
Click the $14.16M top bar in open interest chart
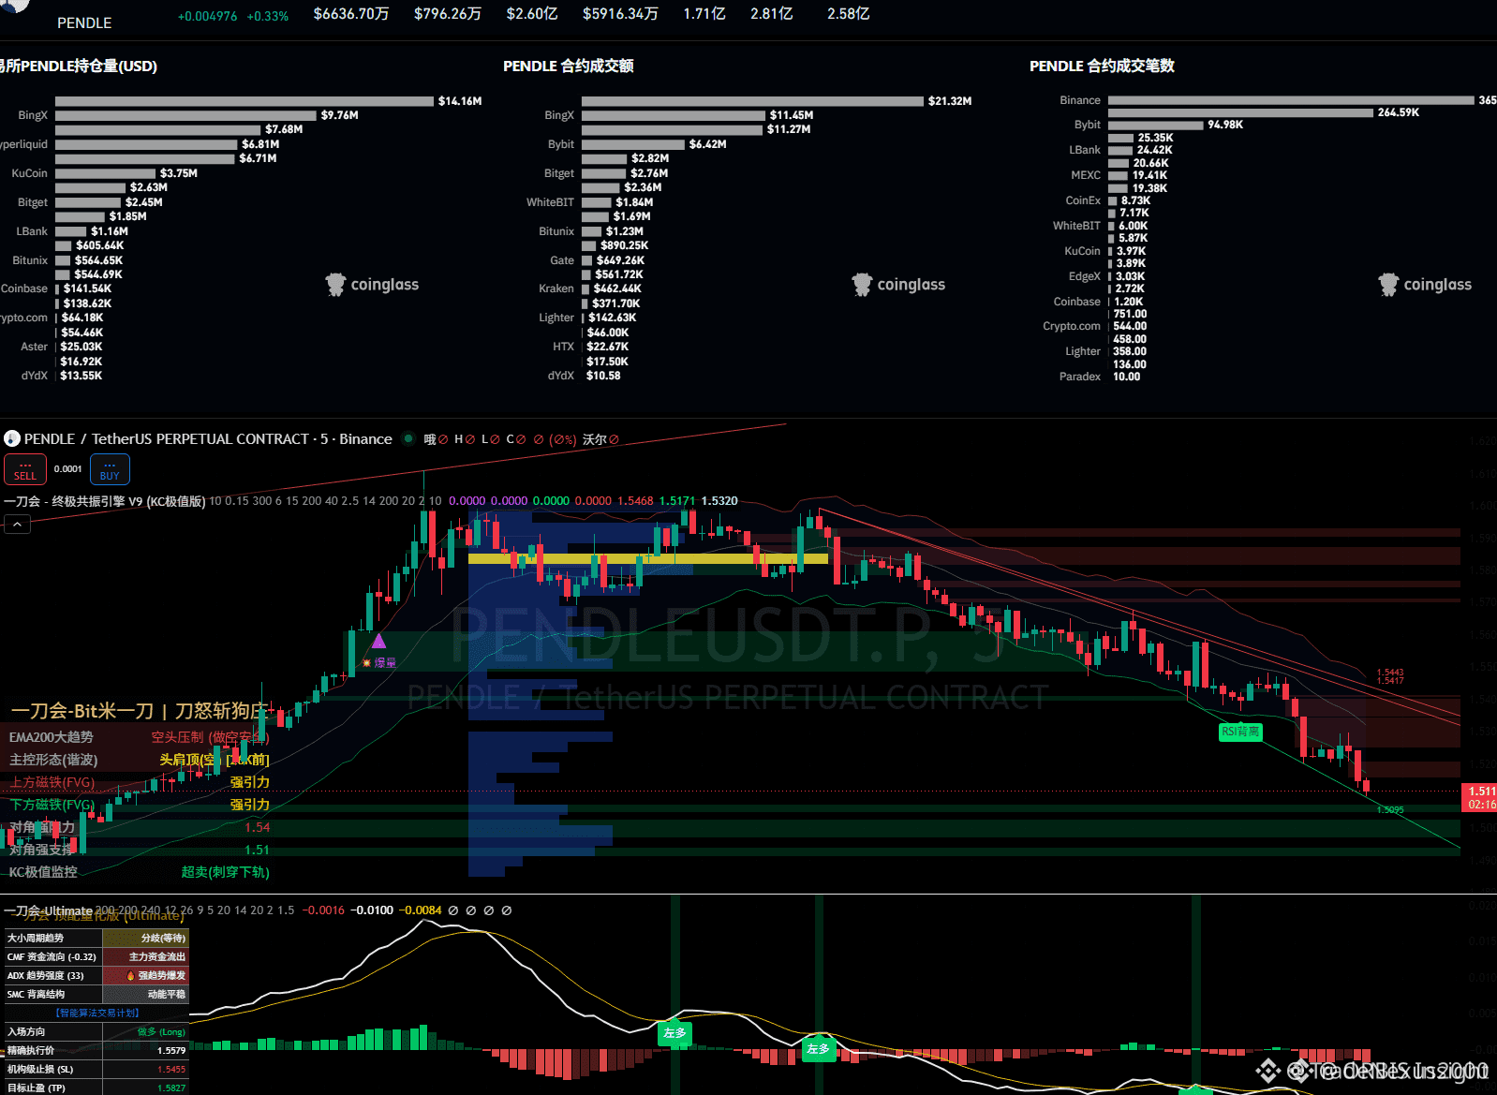pos(245,101)
